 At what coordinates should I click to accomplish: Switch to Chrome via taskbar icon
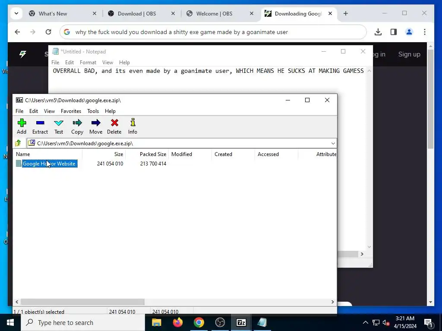[199, 322]
